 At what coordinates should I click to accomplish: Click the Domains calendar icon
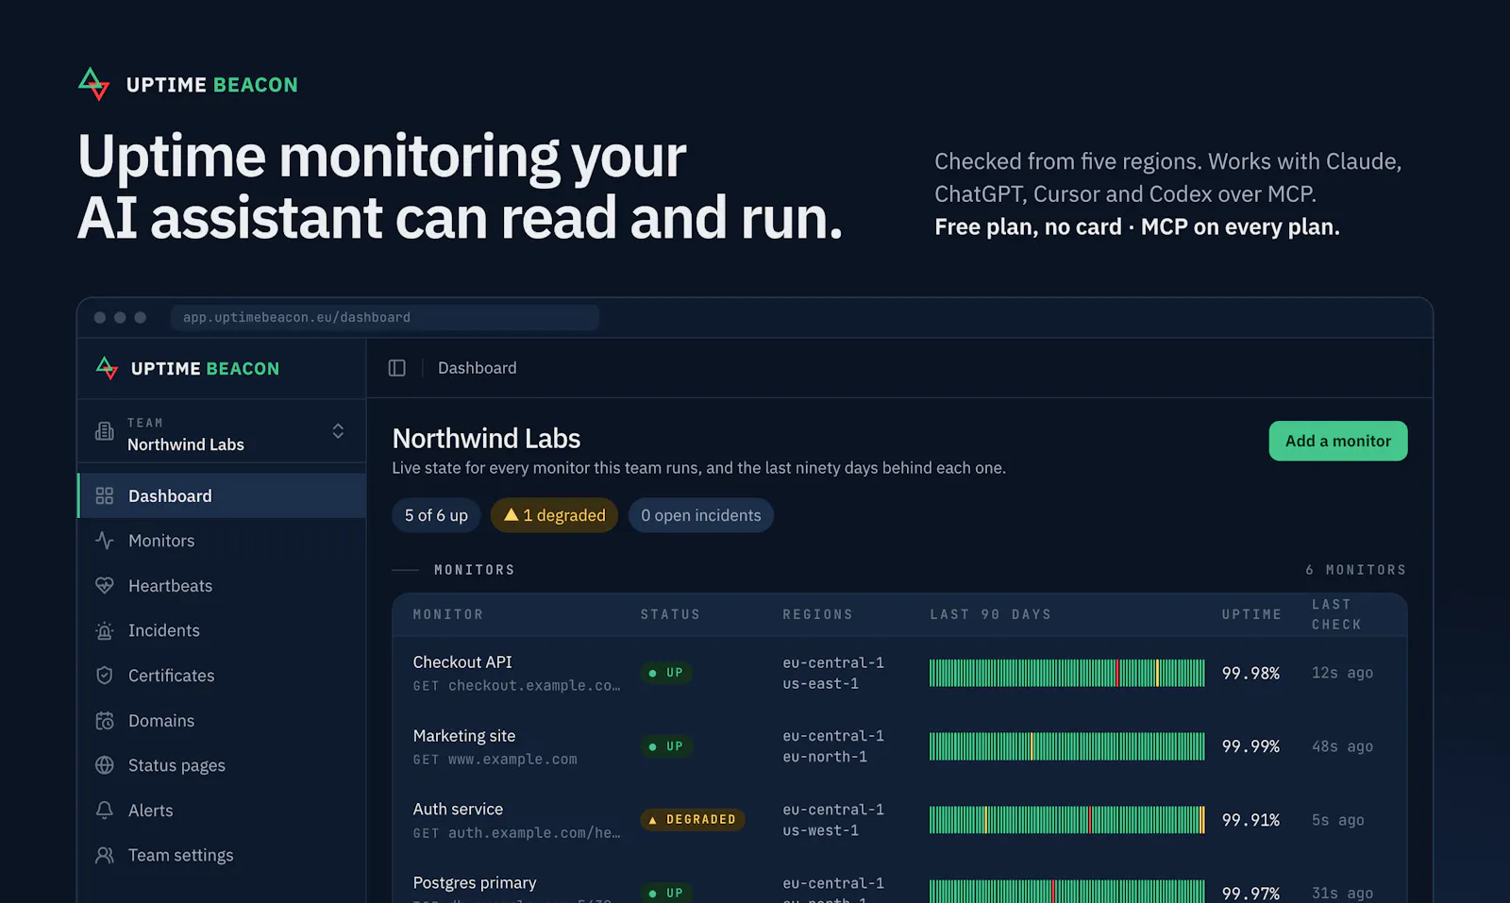pyautogui.click(x=105, y=721)
